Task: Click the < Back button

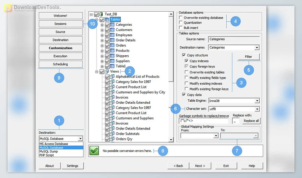Action: (178, 166)
